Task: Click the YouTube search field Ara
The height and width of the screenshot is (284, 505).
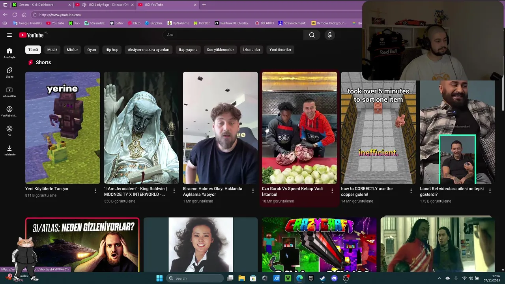Action: (233, 35)
